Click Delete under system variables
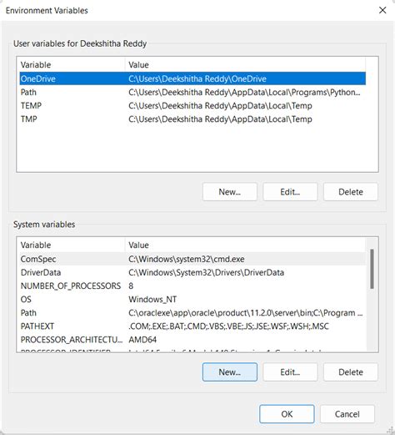This screenshot has width=395, height=435. click(351, 372)
